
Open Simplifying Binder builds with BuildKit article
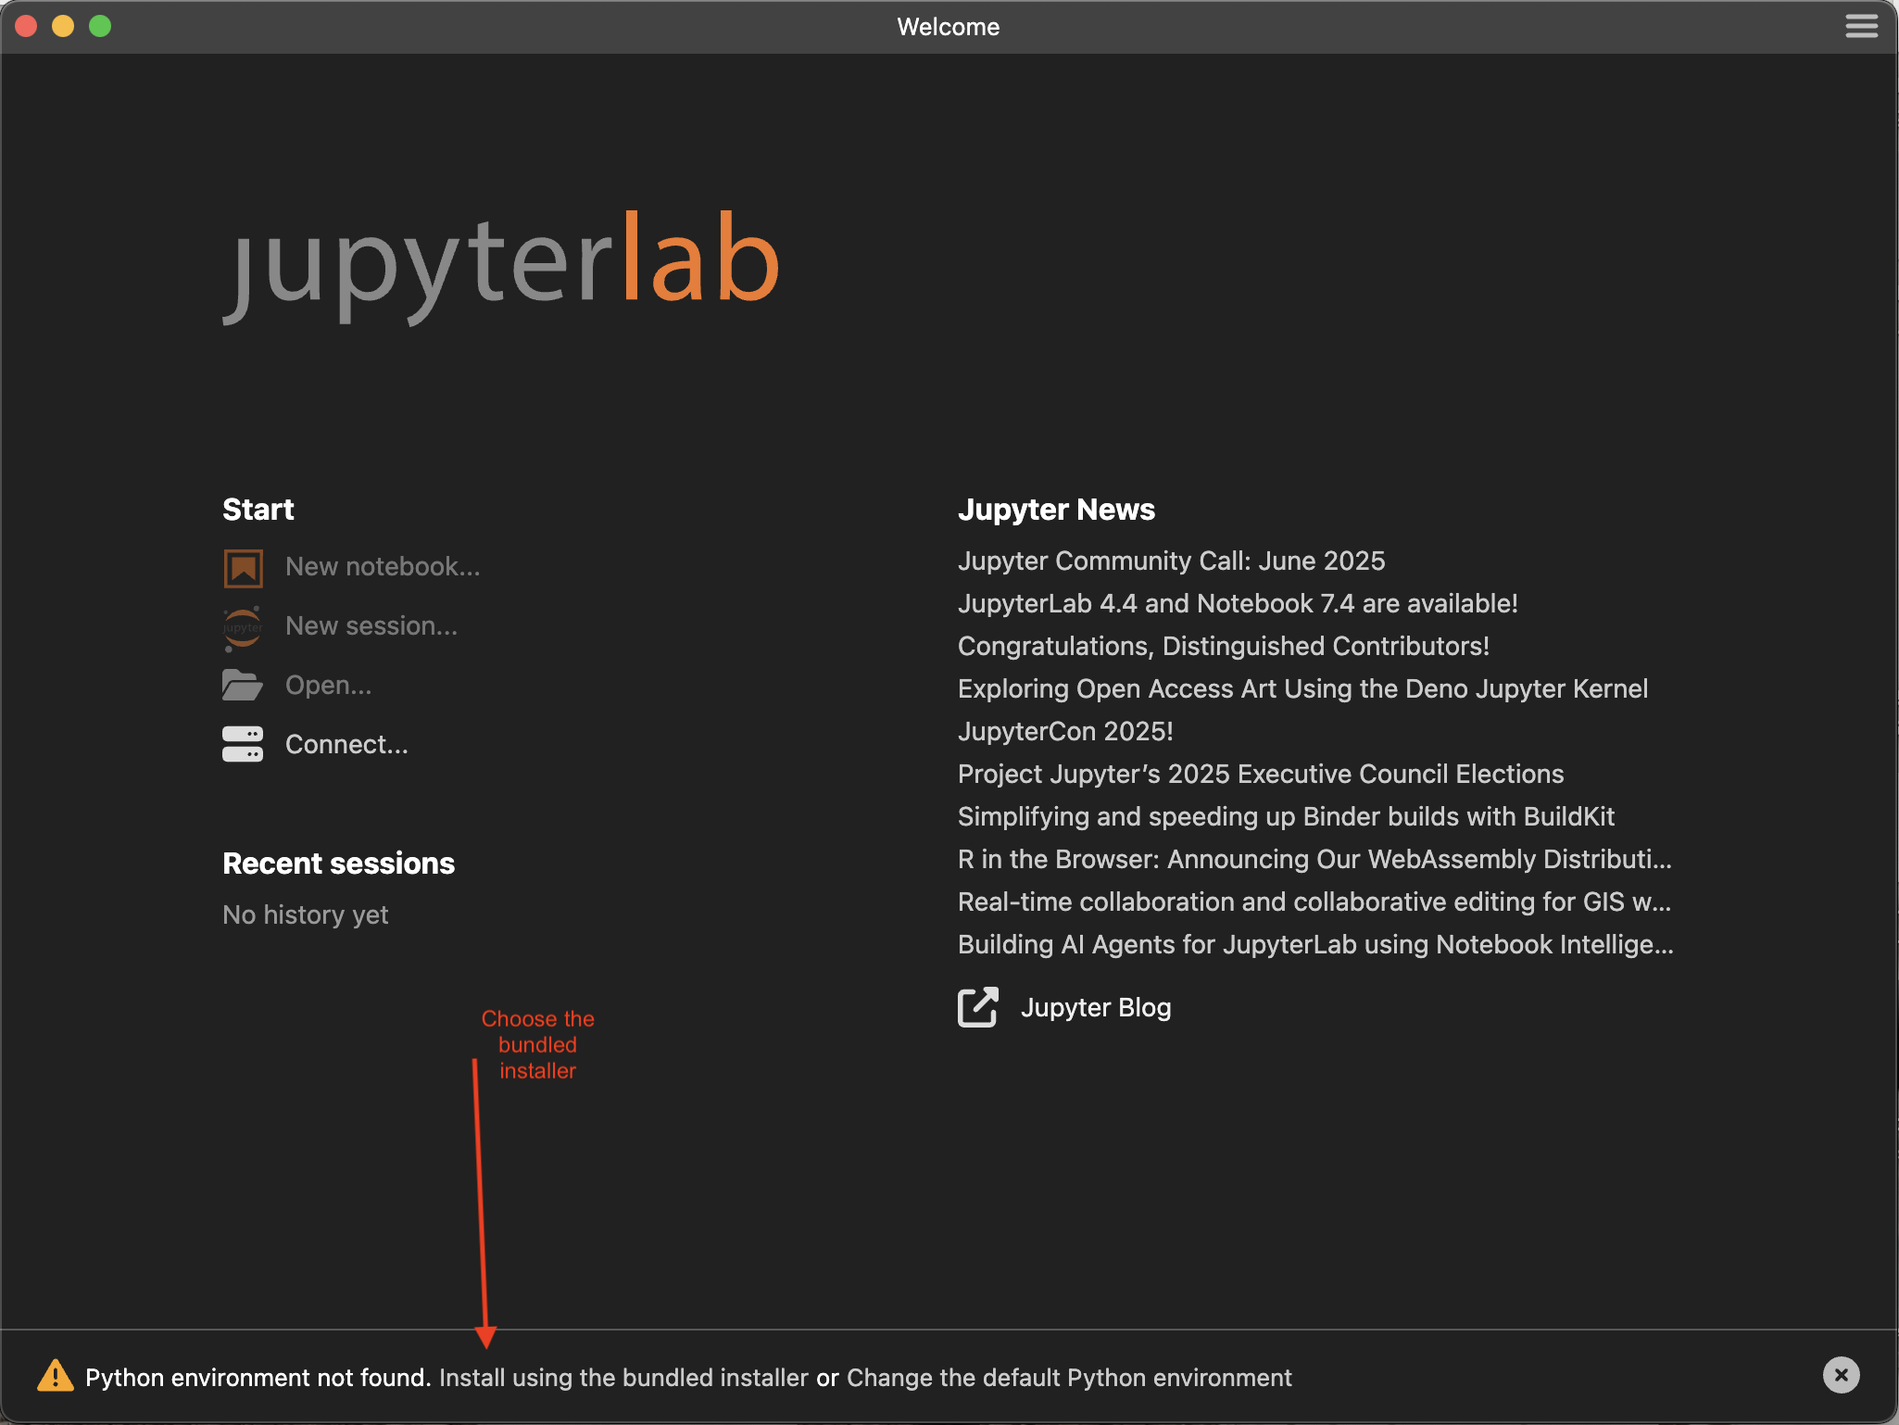[1287, 817]
